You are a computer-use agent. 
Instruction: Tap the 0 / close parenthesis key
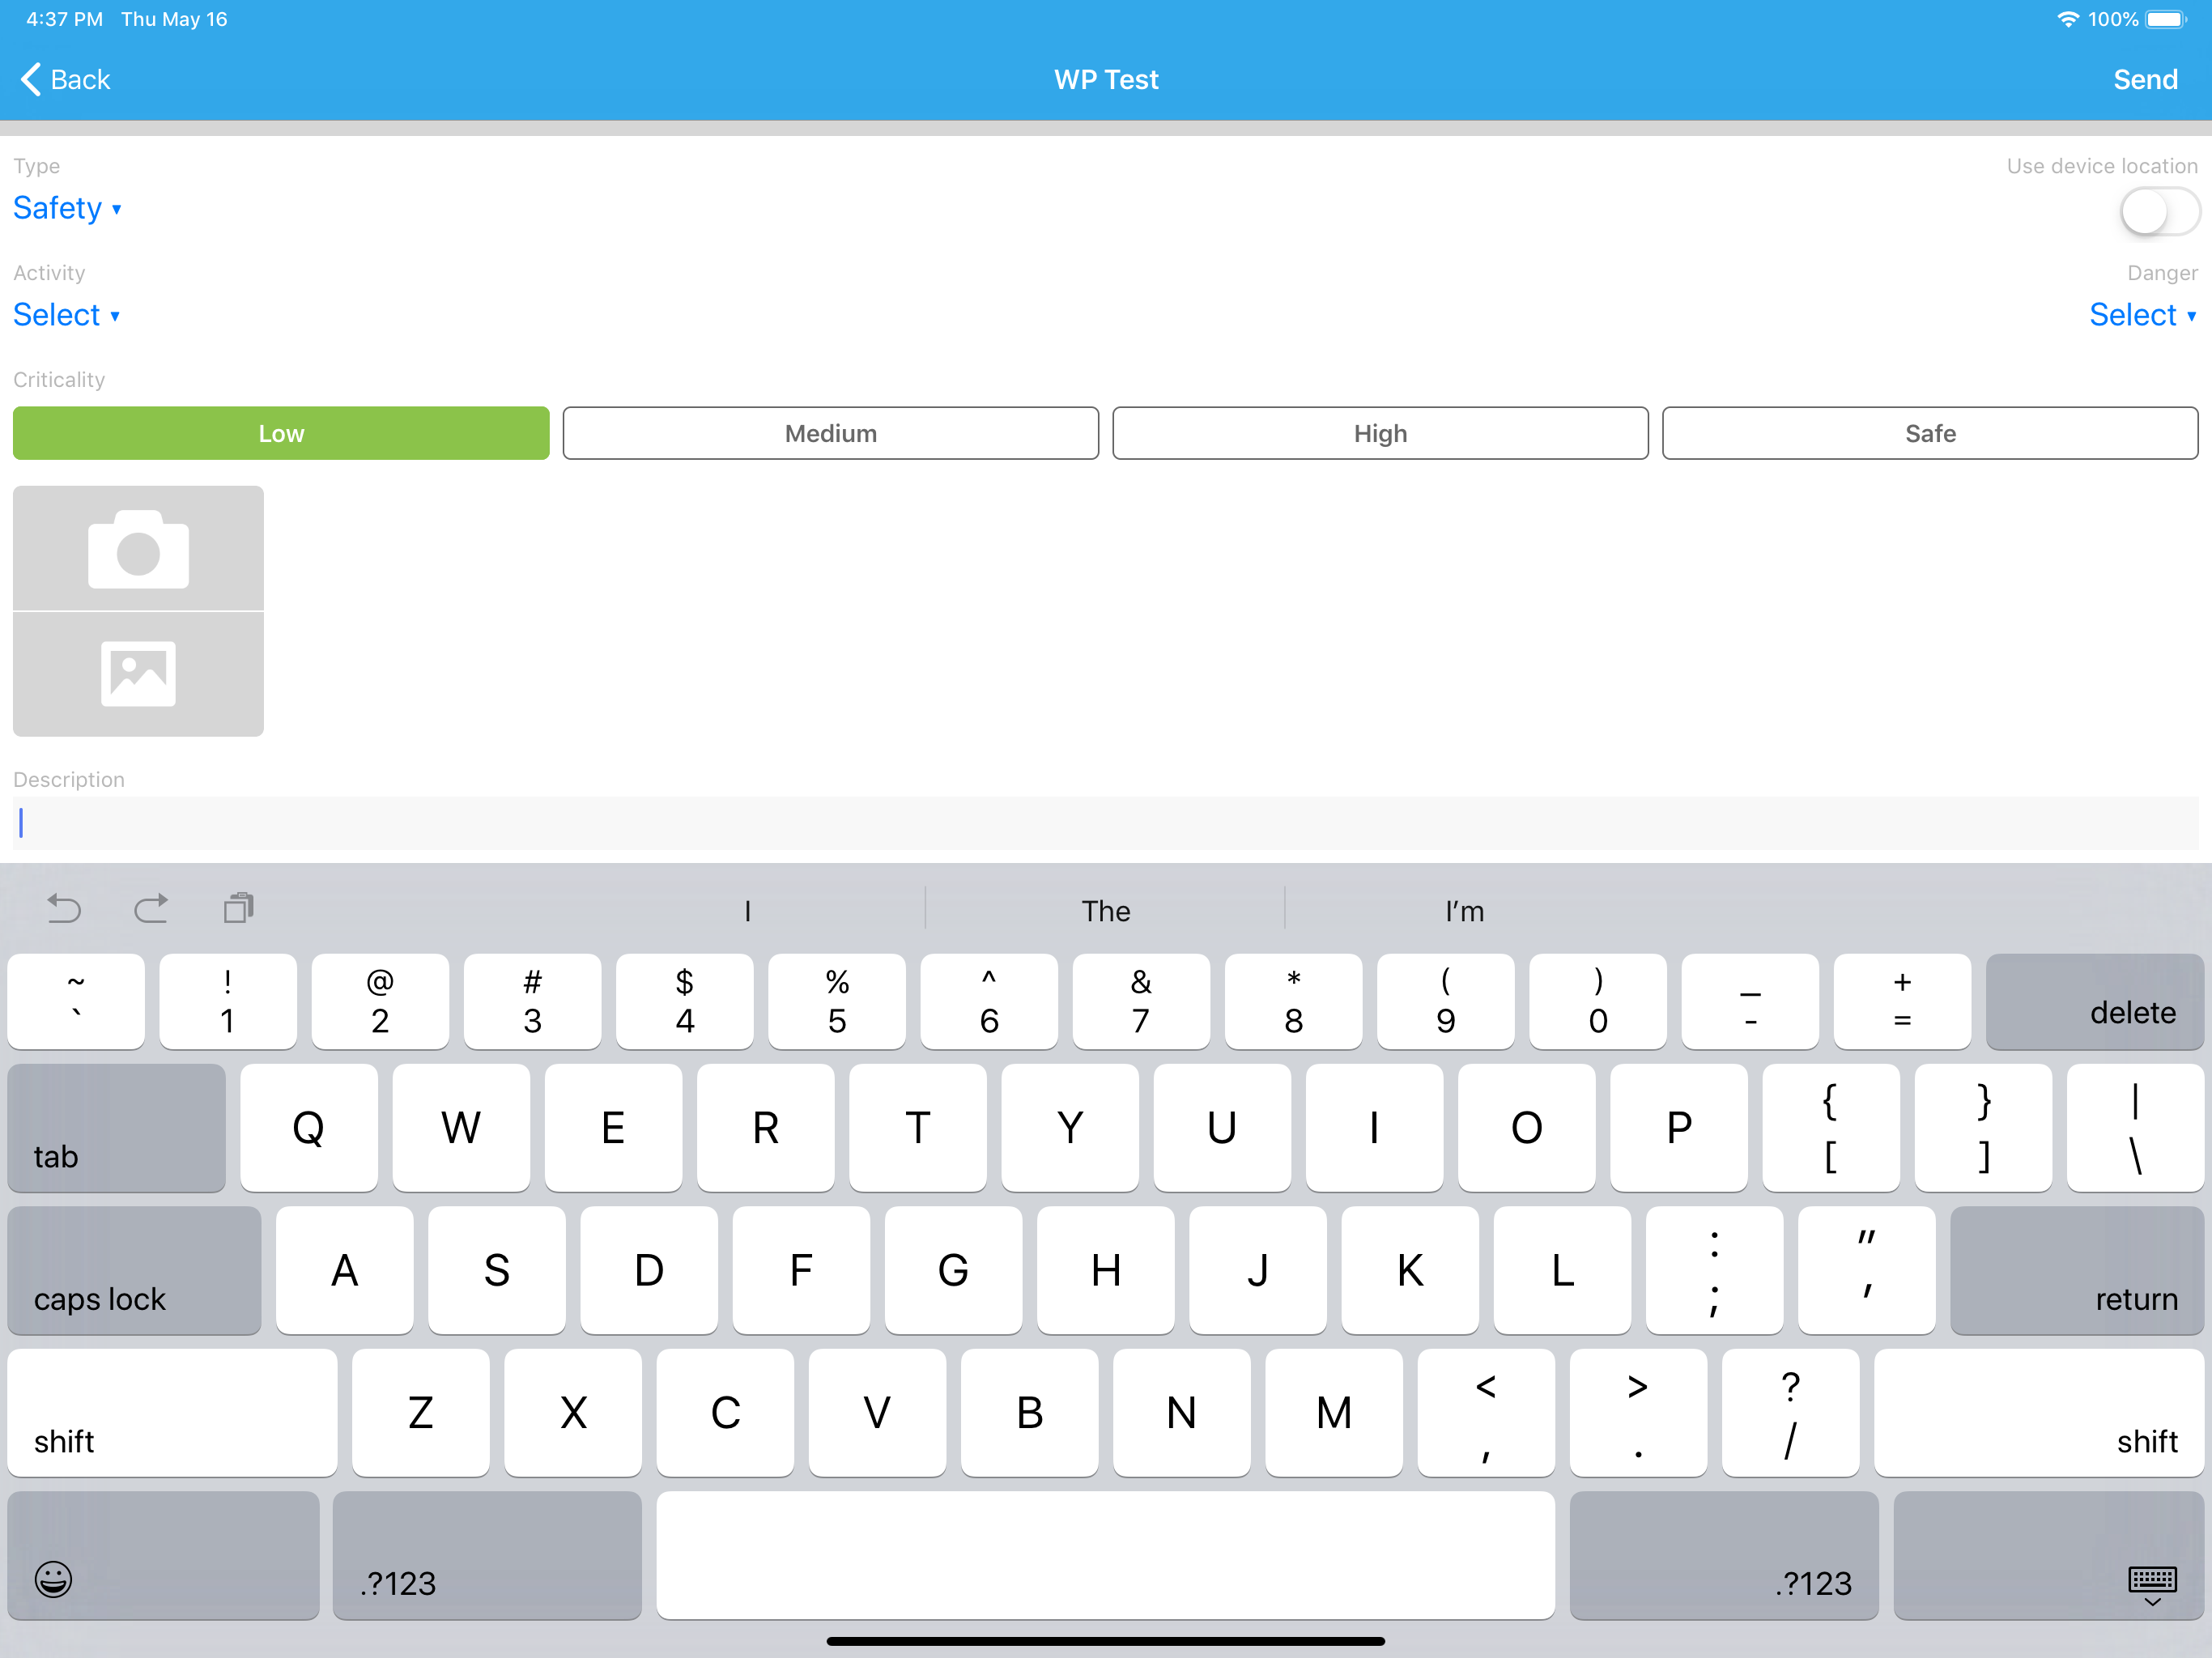click(1598, 1001)
